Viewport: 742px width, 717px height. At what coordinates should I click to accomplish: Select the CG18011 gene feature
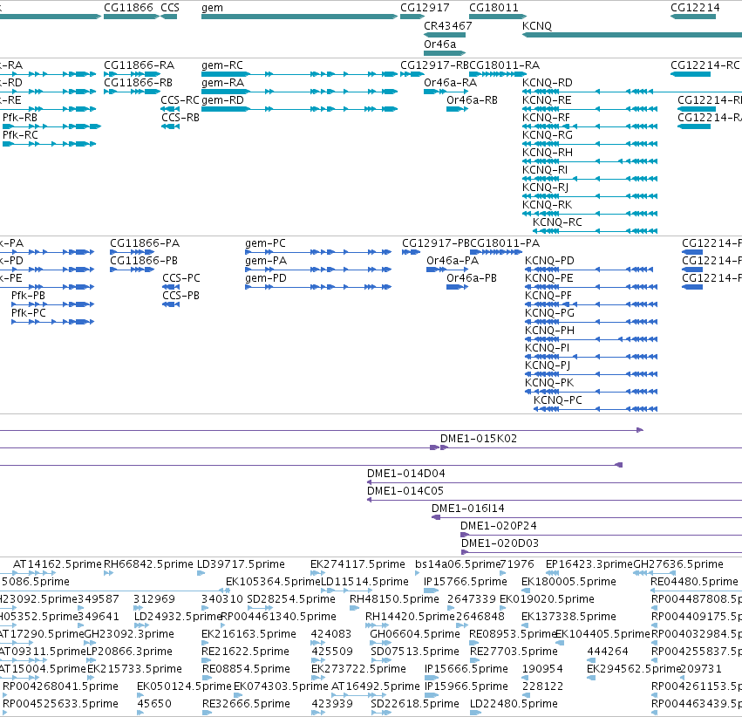coord(498,17)
